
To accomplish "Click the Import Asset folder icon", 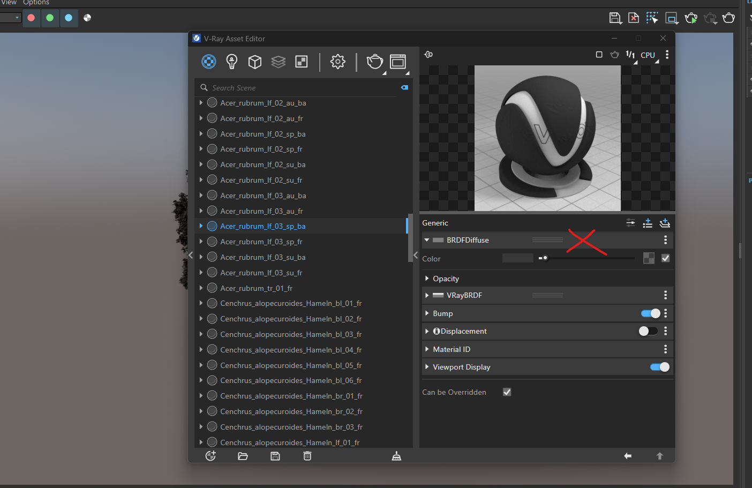I will click(x=243, y=456).
